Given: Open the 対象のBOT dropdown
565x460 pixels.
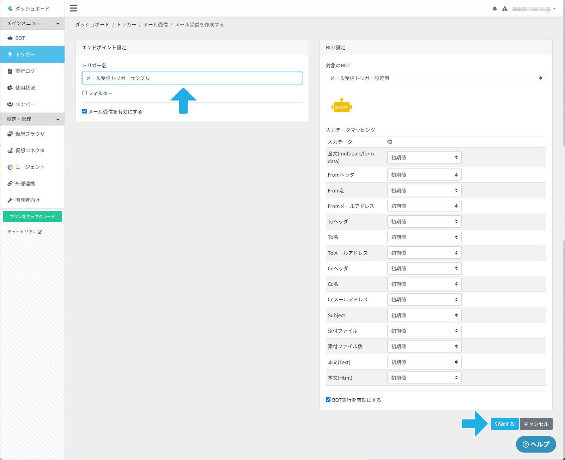Looking at the screenshot, I should [x=436, y=78].
